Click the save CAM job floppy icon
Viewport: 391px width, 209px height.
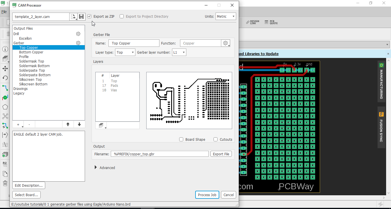tap(81, 17)
